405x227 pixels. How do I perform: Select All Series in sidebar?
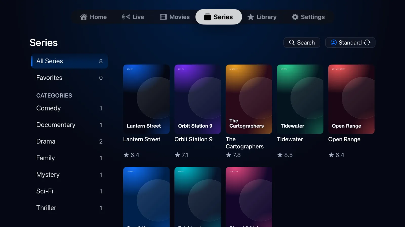tap(70, 61)
